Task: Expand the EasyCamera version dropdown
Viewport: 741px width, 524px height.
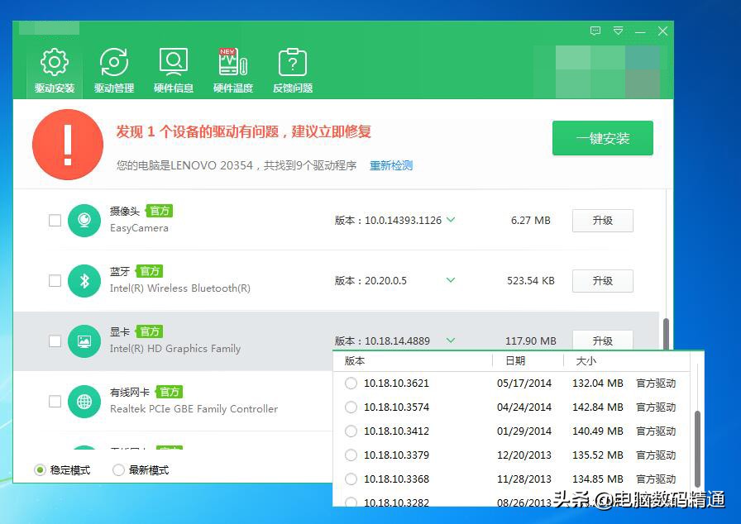Action: point(451,221)
